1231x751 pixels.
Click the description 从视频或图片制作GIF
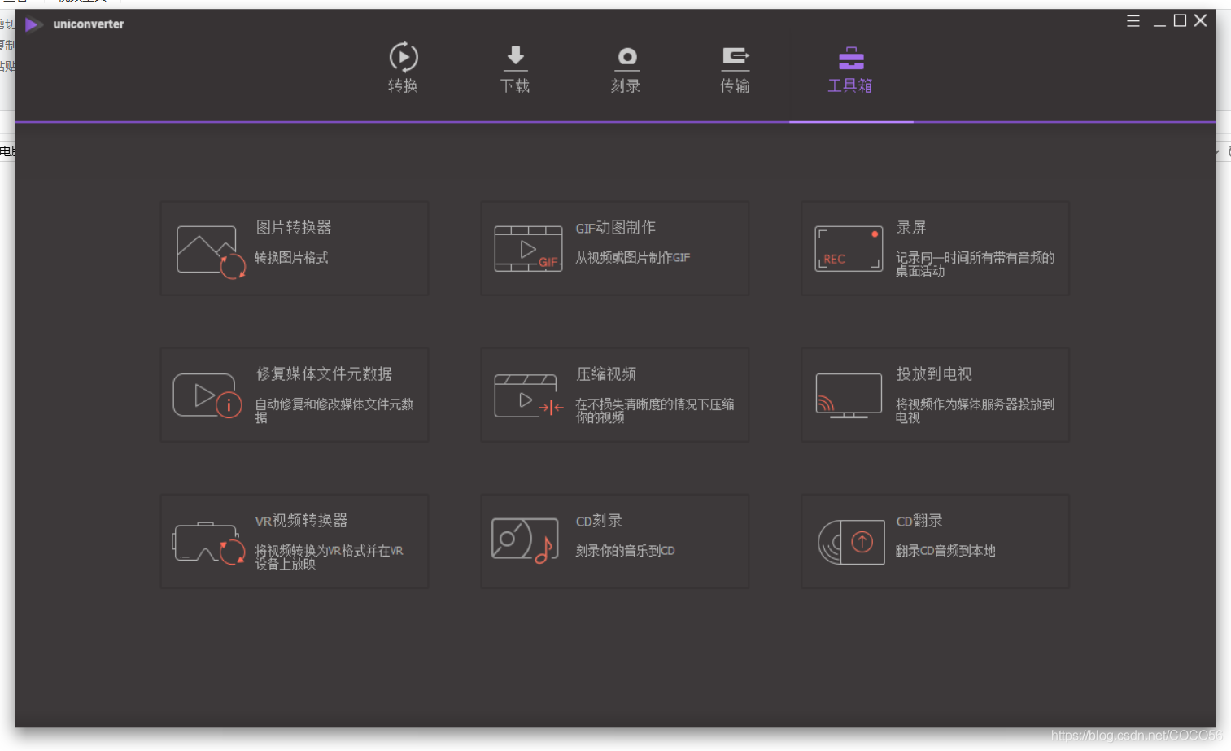tap(632, 258)
